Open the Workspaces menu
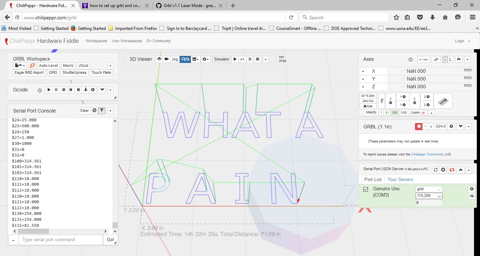480x256 pixels. click(x=96, y=41)
